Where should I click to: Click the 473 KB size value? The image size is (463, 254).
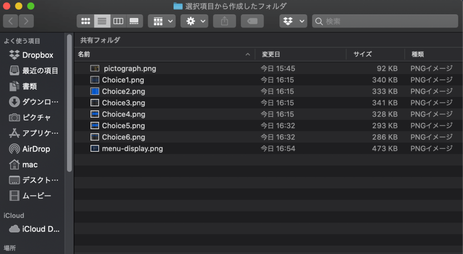(x=384, y=148)
